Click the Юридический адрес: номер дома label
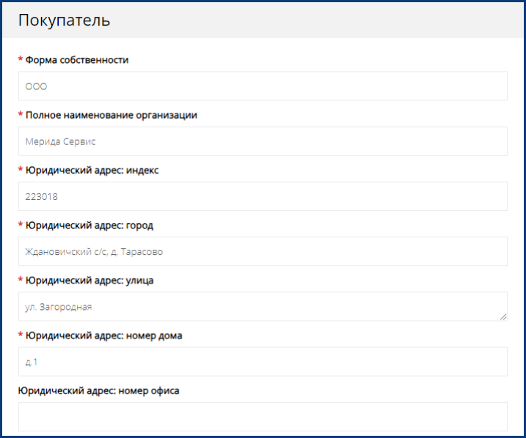 pos(104,335)
